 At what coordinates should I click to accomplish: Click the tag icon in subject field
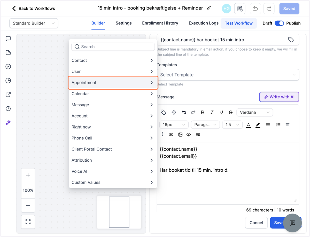(x=291, y=40)
